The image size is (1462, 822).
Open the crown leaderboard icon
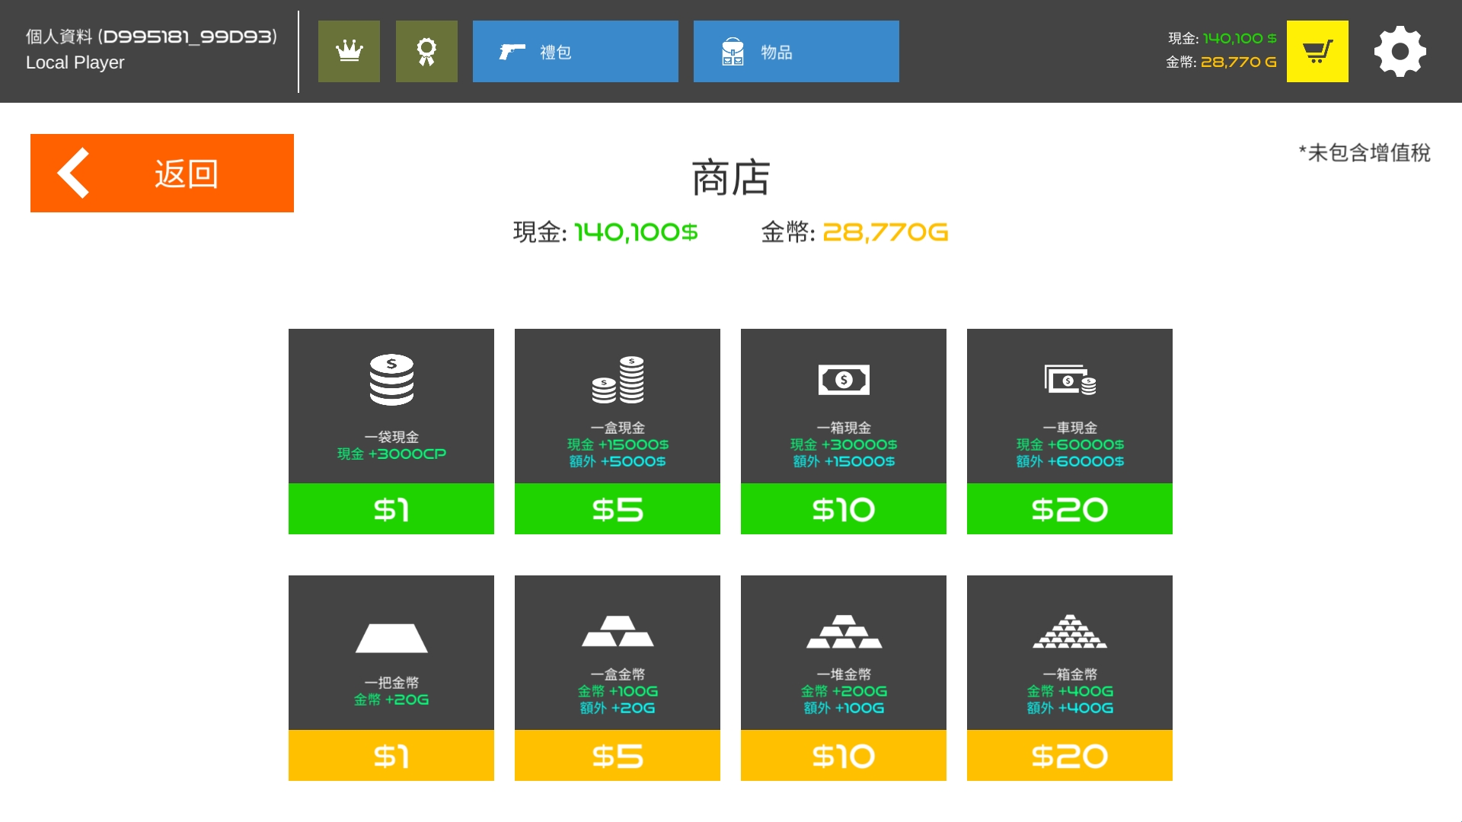pyautogui.click(x=349, y=51)
